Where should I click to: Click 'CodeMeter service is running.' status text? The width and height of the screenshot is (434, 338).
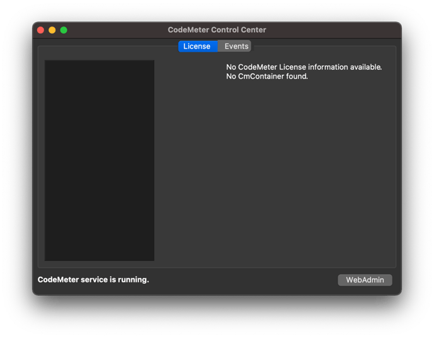(x=93, y=279)
